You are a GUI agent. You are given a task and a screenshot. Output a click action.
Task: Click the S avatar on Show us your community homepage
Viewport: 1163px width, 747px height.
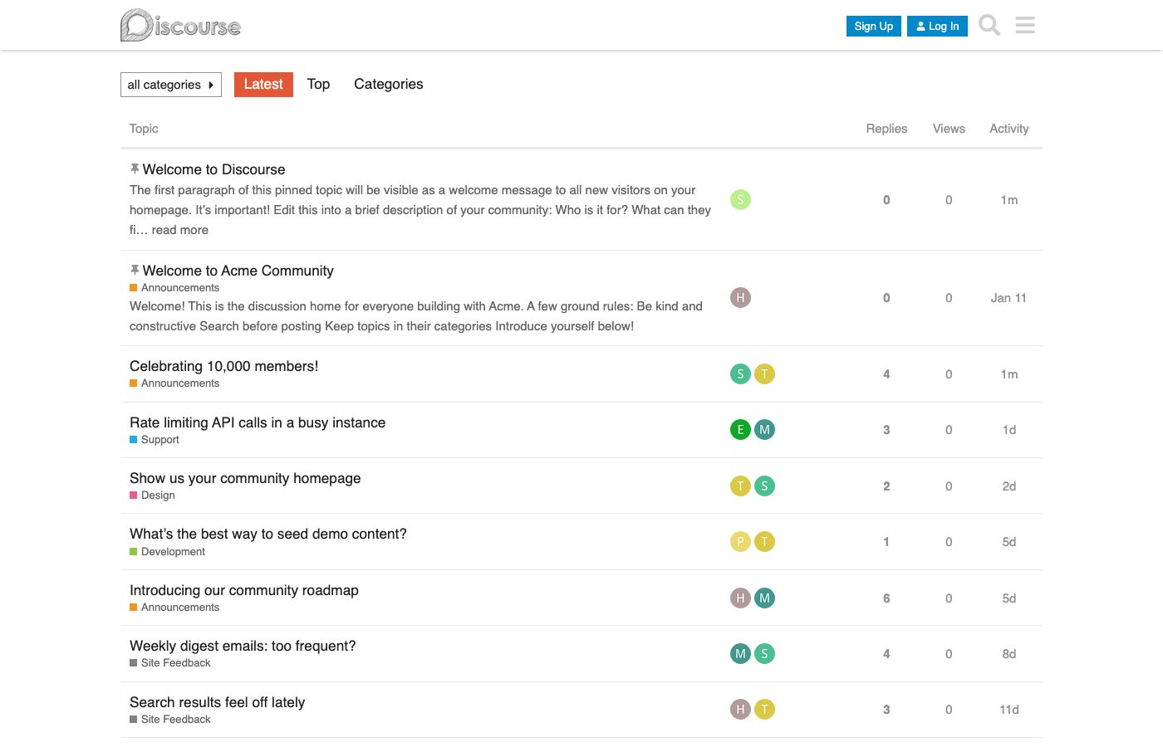[764, 486]
